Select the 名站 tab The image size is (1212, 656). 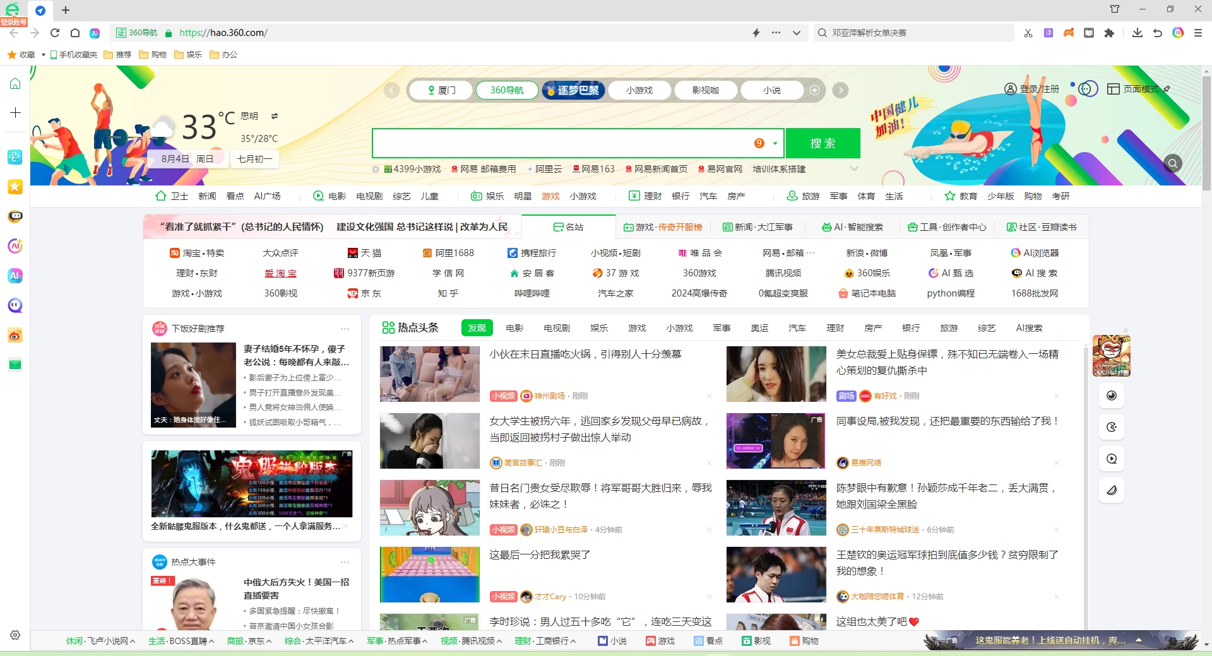[x=568, y=227]
